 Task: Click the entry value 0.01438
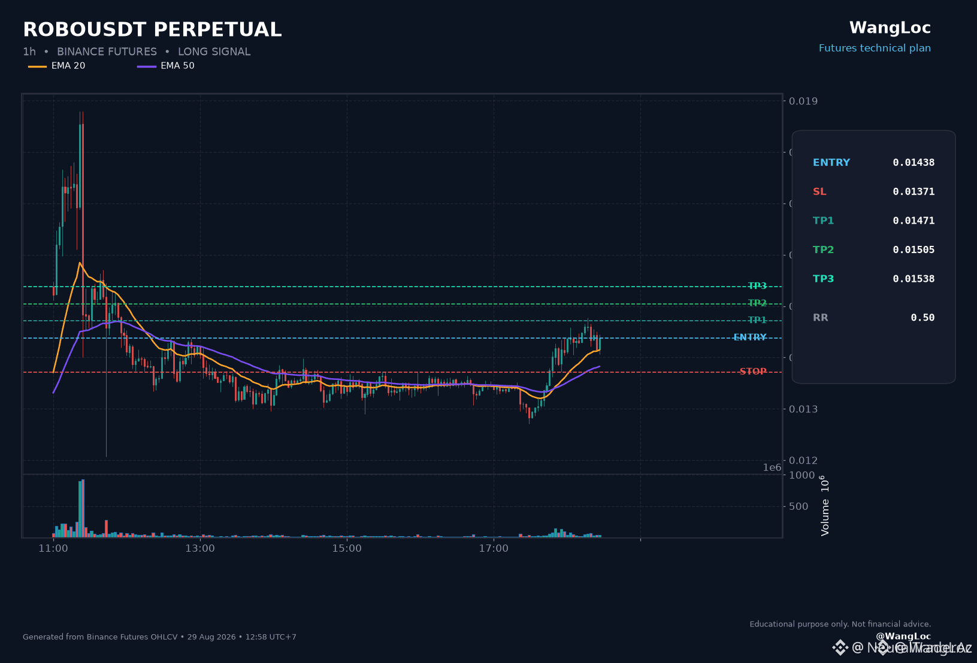[x=914, y=162]
